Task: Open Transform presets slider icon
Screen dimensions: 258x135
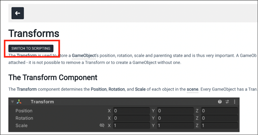Action: tap(227, 102)
